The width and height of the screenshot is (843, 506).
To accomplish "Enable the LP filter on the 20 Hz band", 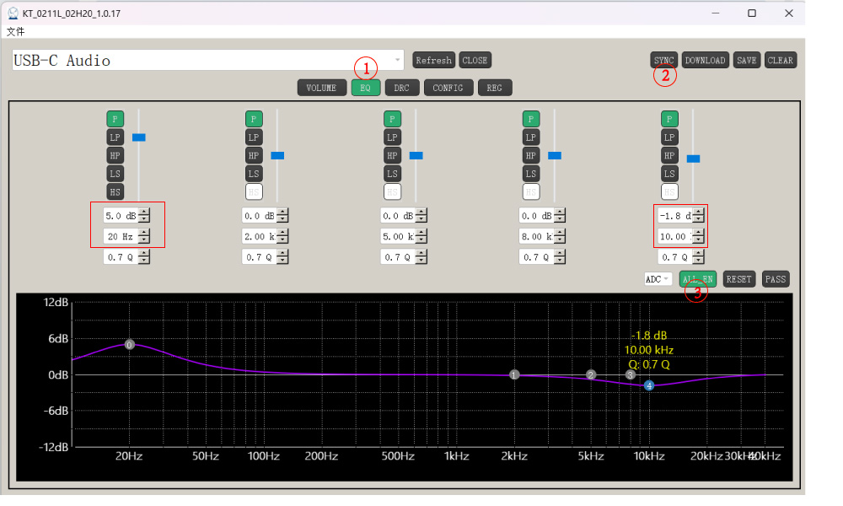I will tap(115, 137).
